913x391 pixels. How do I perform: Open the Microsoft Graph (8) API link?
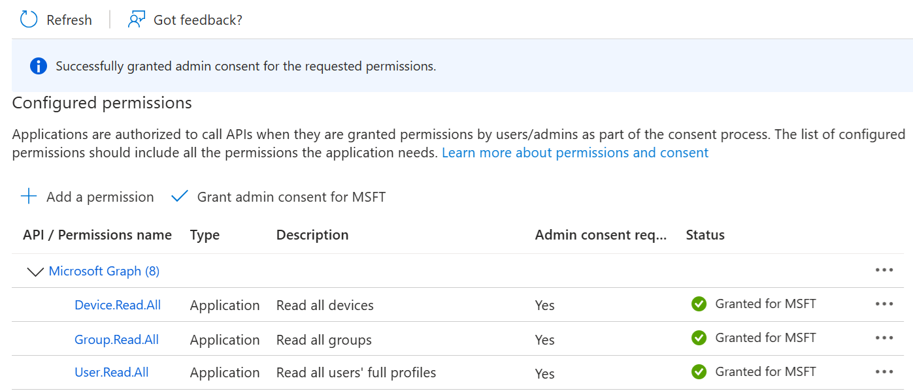104,271
